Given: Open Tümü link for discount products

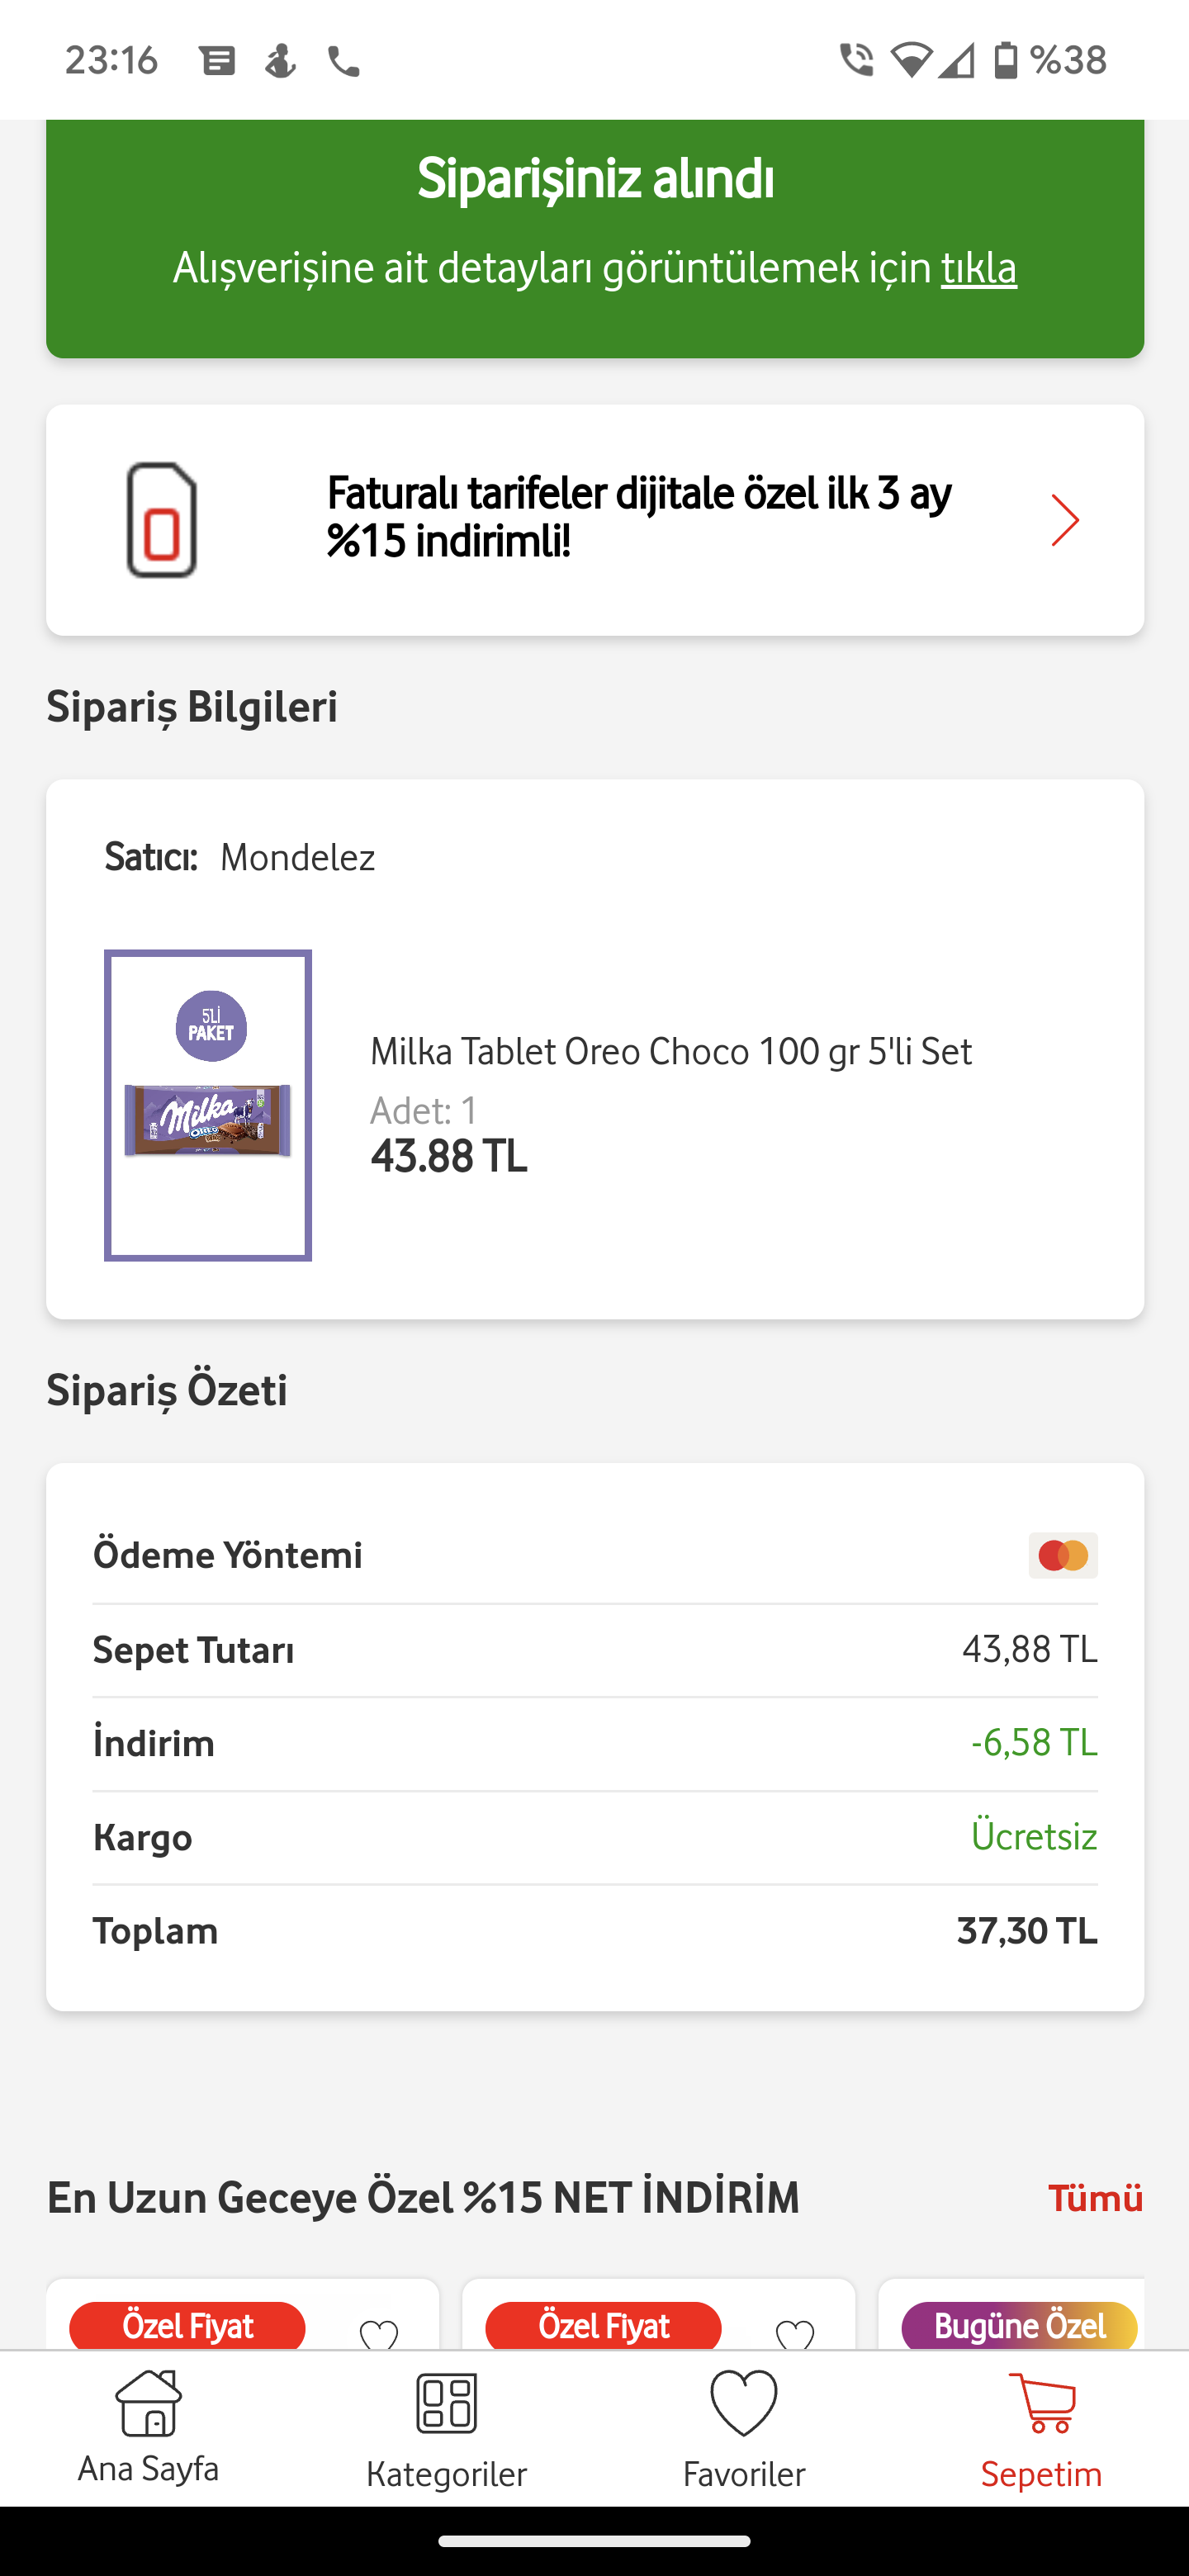Looking at the screenshot, I should point(1094,2197).
